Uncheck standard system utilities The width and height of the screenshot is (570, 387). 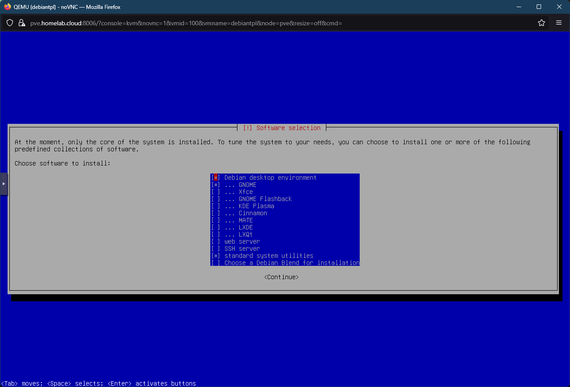216,256
